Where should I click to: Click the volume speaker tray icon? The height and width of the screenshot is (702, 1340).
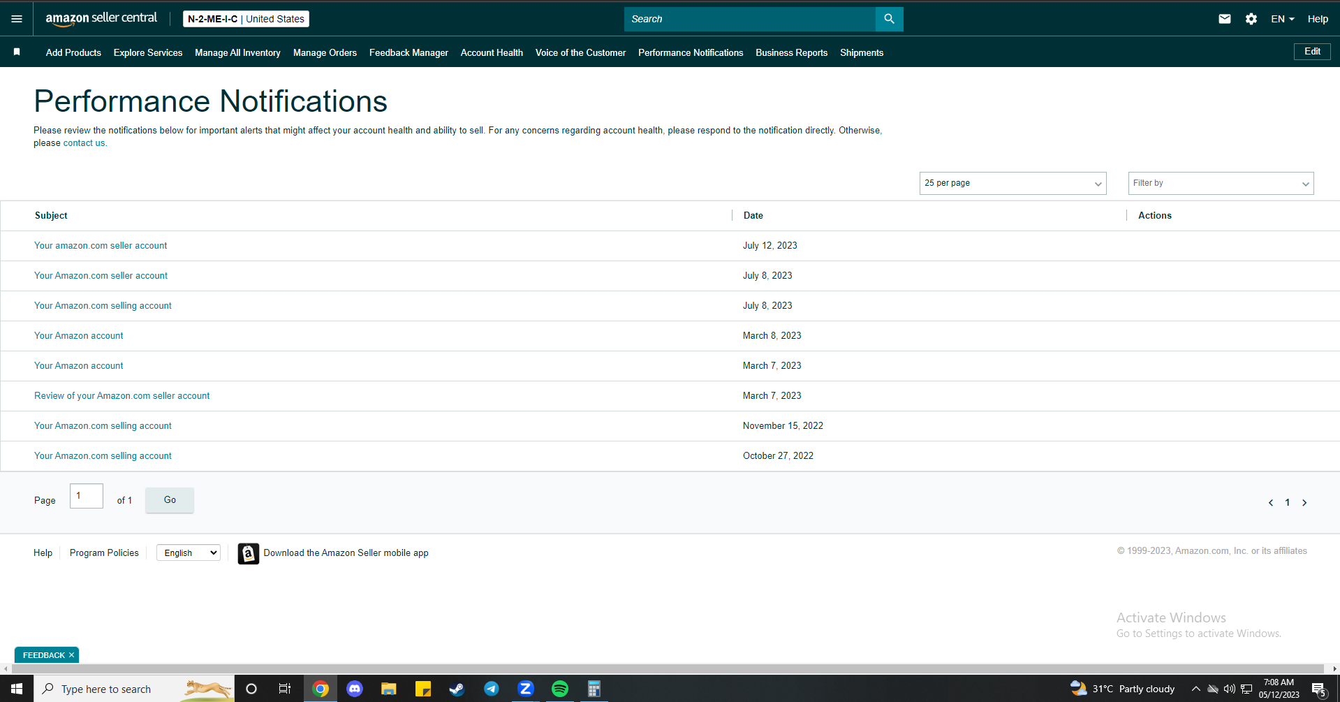pos(1230,689)
